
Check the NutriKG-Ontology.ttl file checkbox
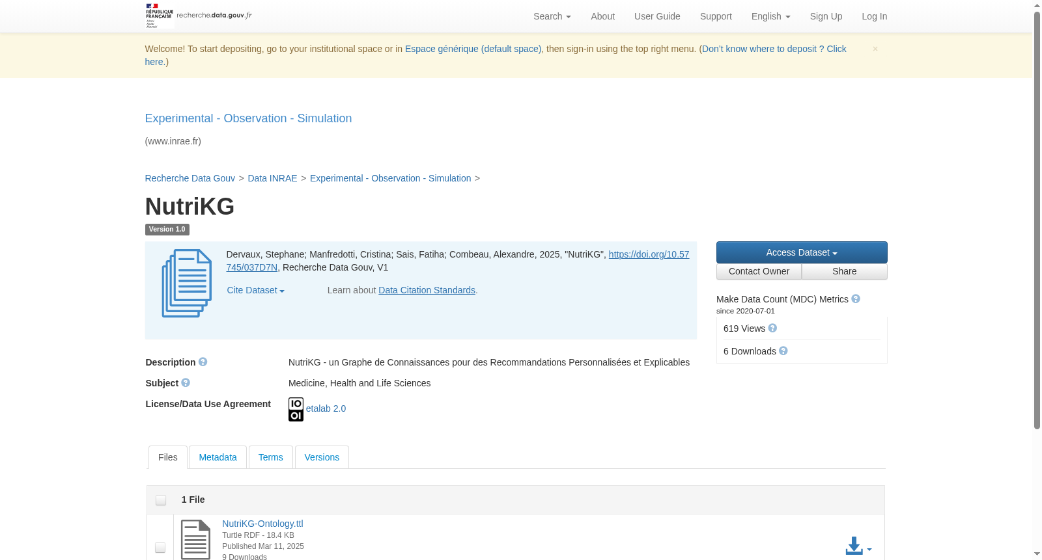click(160, 548)
